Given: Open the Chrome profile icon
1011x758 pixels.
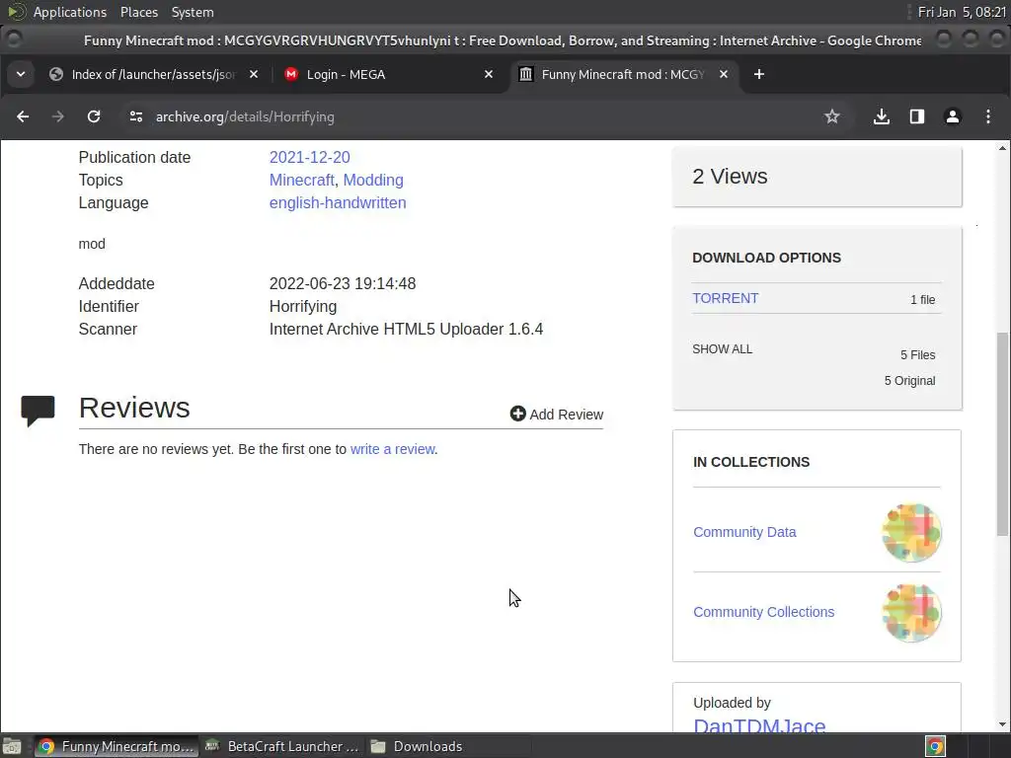Looking at the screenshot, I should click(x=953, y=116).
